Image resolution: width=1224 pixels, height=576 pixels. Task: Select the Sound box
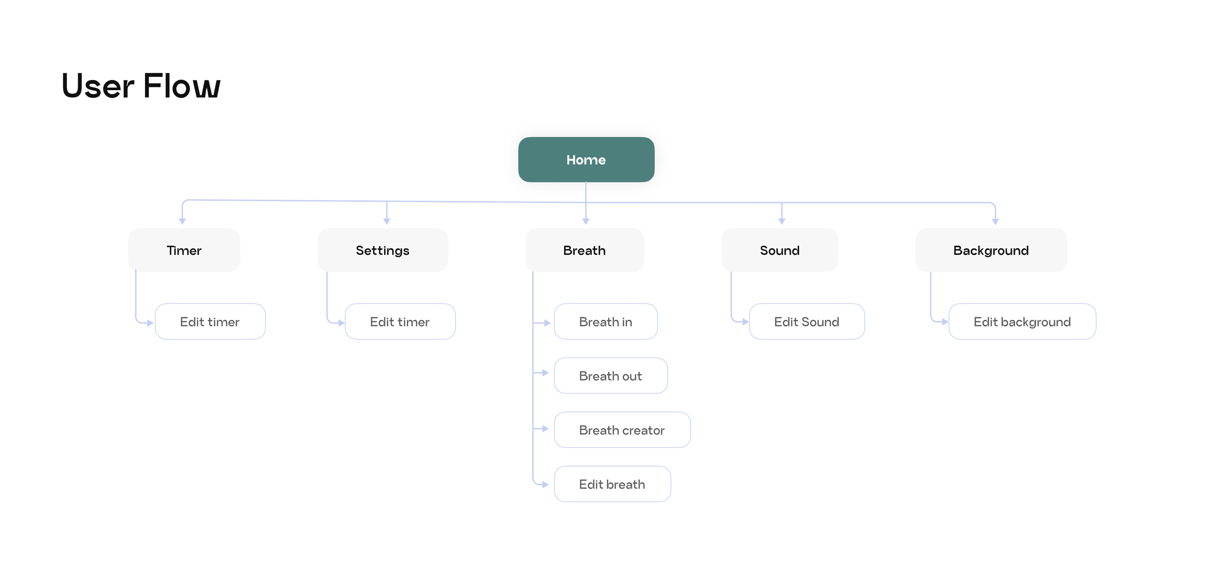779,250
